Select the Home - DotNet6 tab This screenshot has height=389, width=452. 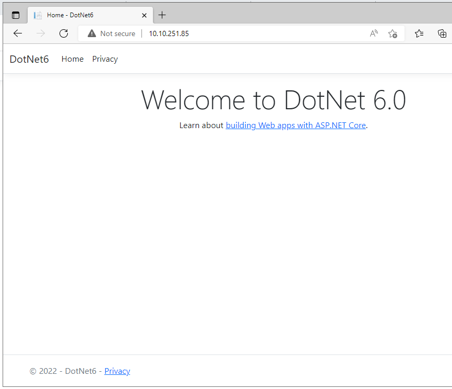[x=90, y=15]
